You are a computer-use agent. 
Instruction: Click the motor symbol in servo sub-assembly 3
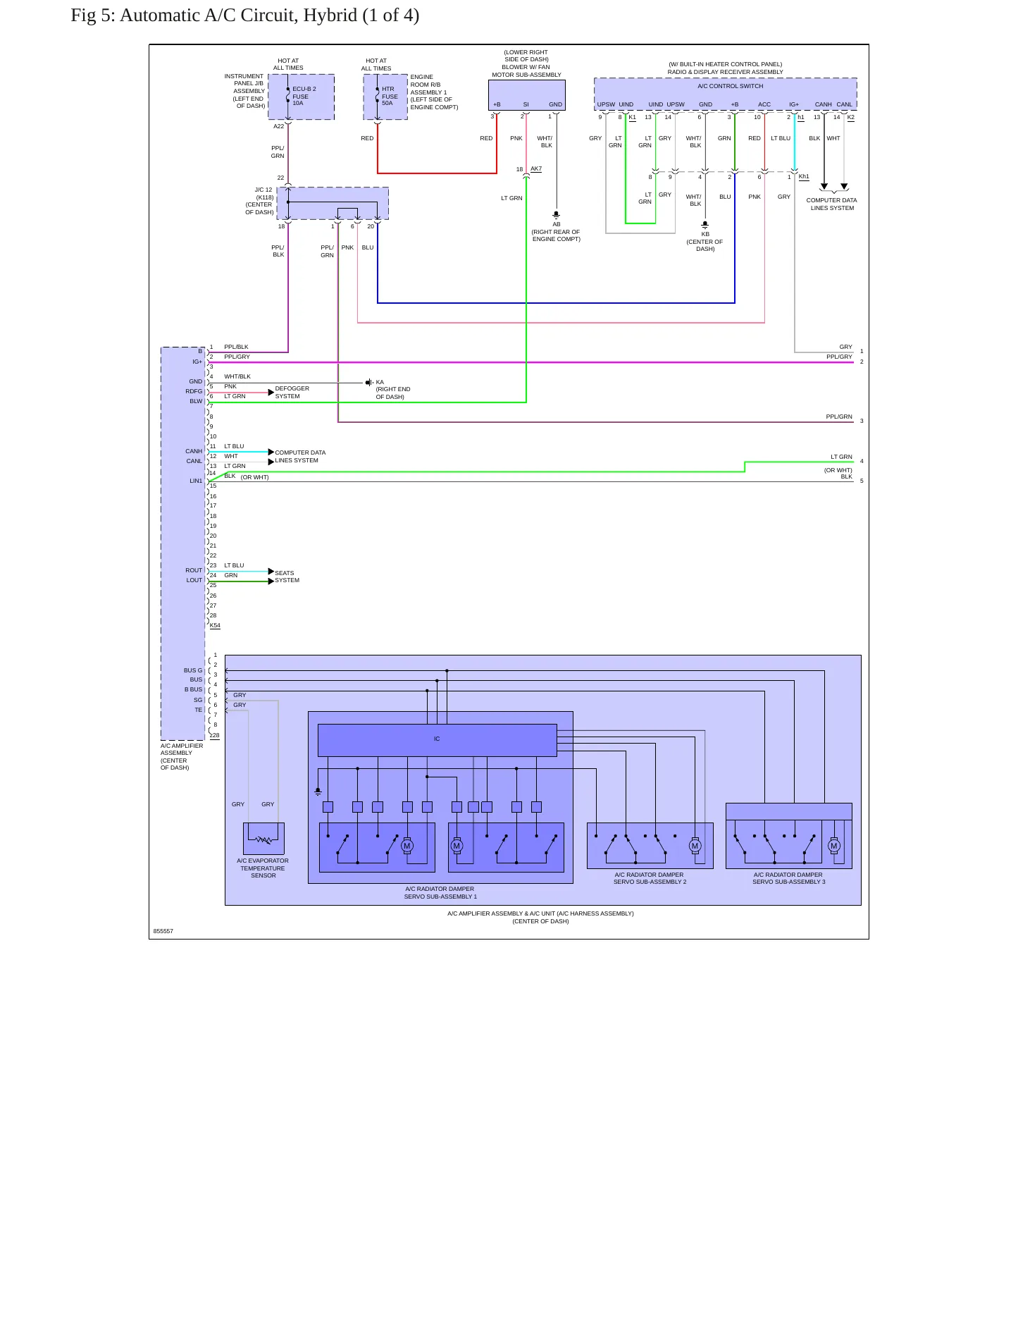(x=834, y=846)
